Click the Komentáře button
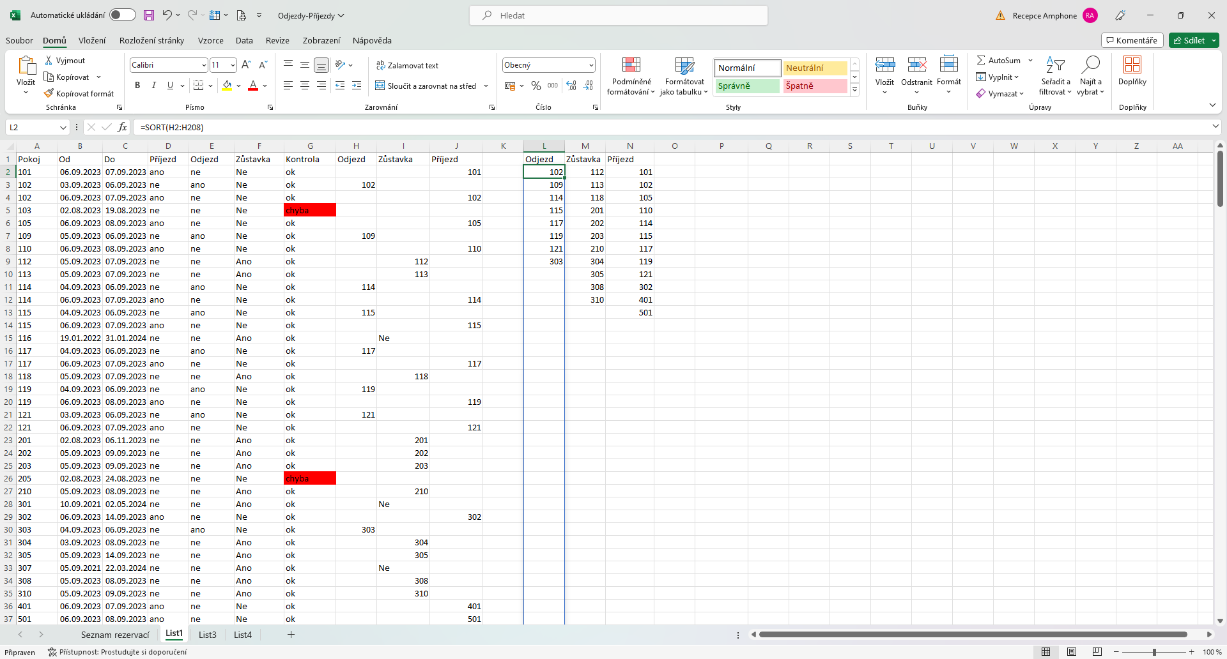Viewport: 1227px width, 659px height. [x=1132, y=40]
